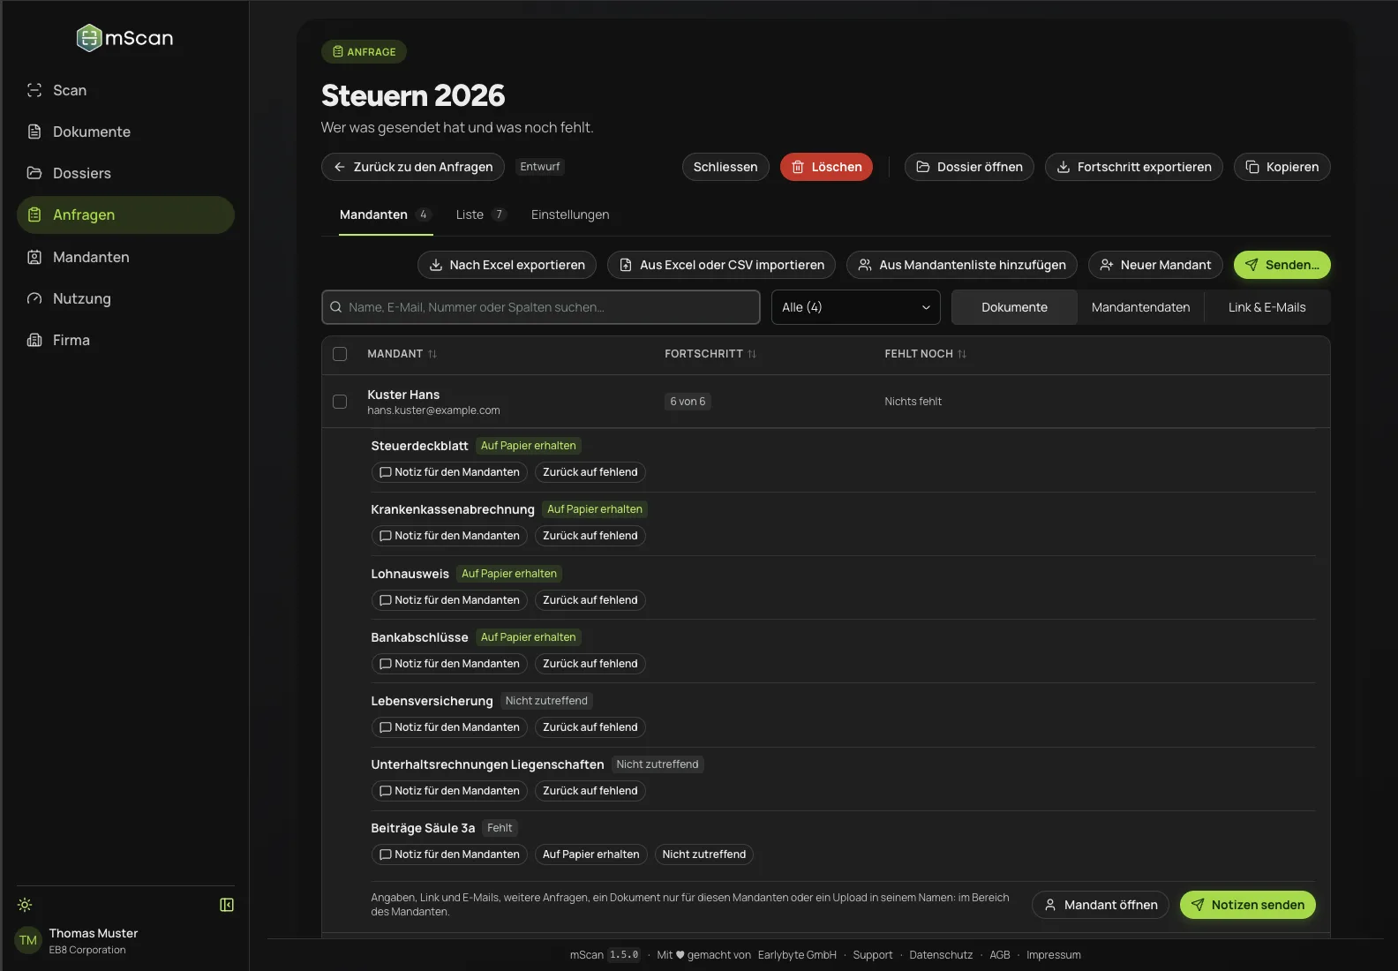This screenshot has width=1398, height=971.
Task: Click the red Löschen button
Action: [x=826, y=167]
